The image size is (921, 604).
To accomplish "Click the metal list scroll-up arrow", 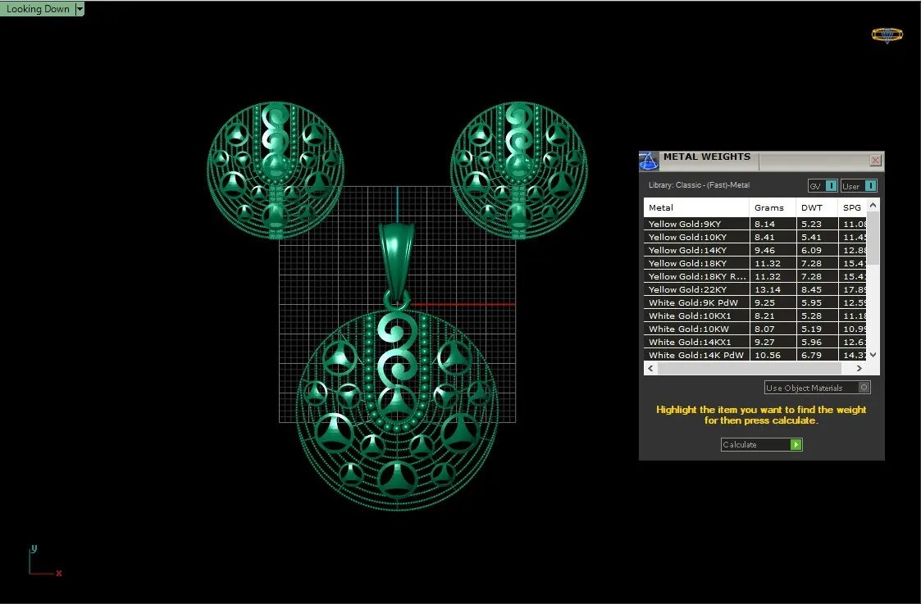I will click(873, 205).
